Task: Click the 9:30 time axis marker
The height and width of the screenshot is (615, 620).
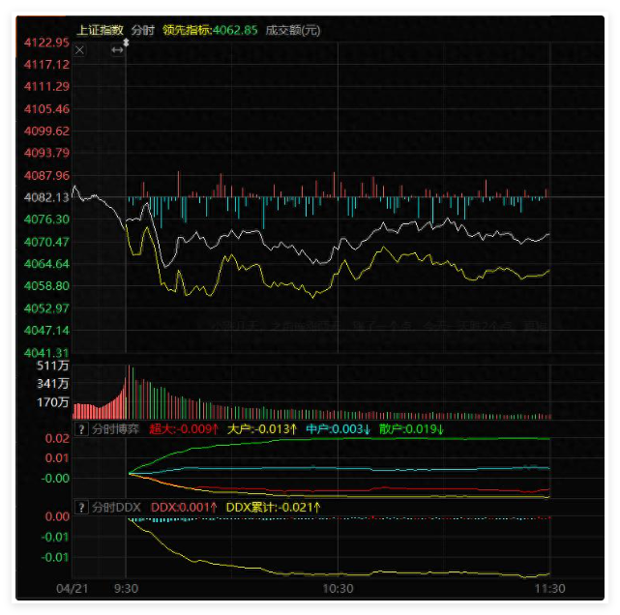Action: click(x=126, y=588)
